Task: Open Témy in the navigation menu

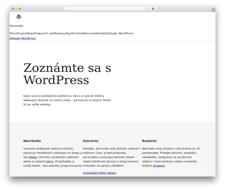Action: (13, 33)
